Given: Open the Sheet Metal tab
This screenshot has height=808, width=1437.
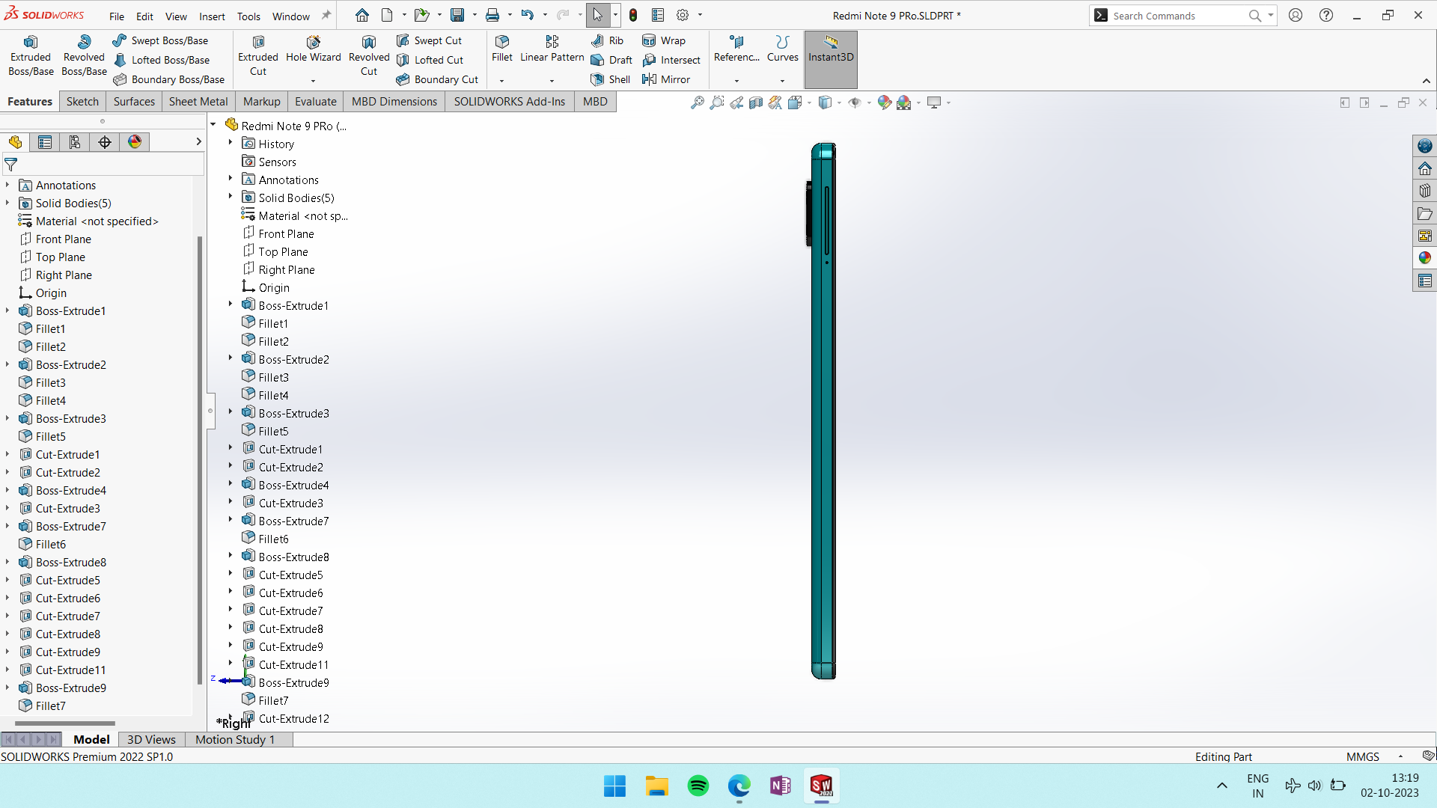Looking at the screenshot, I should pyautogui.click(x=198, y=102).
